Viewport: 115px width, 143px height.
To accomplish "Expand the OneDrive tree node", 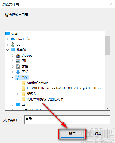I will tap(8, 39).
